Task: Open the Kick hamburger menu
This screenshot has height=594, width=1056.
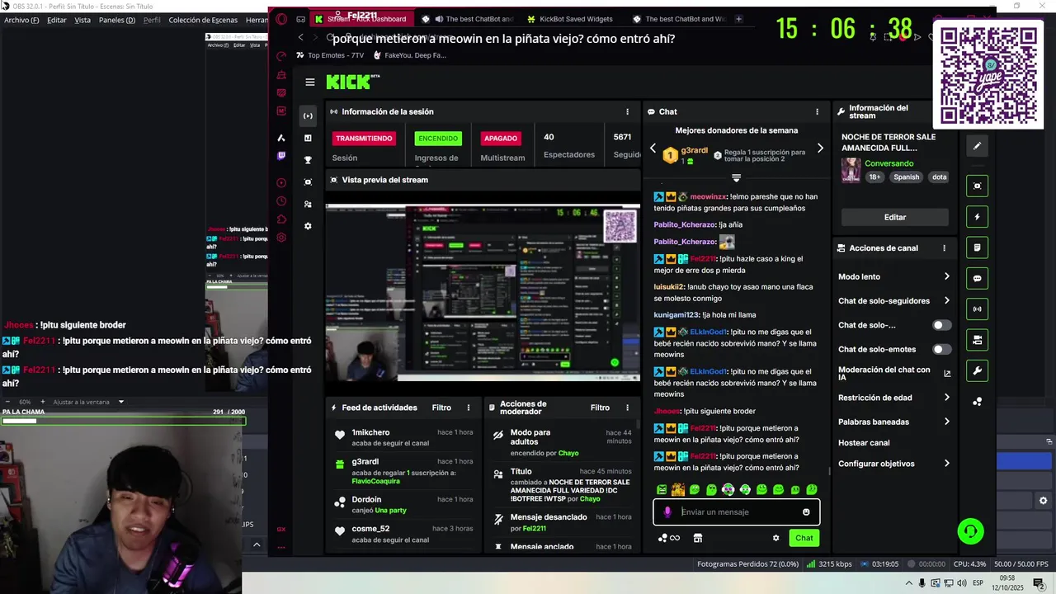Action: click(309, 82)
